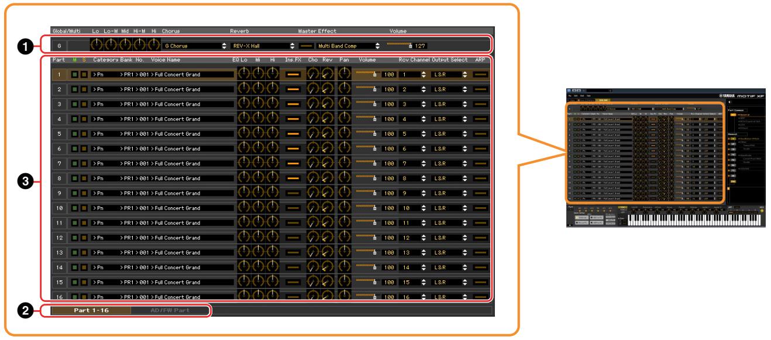Click the Rev send knob of Part 1
The height and width of the screenshot is (340, 771).
[326, 74]
